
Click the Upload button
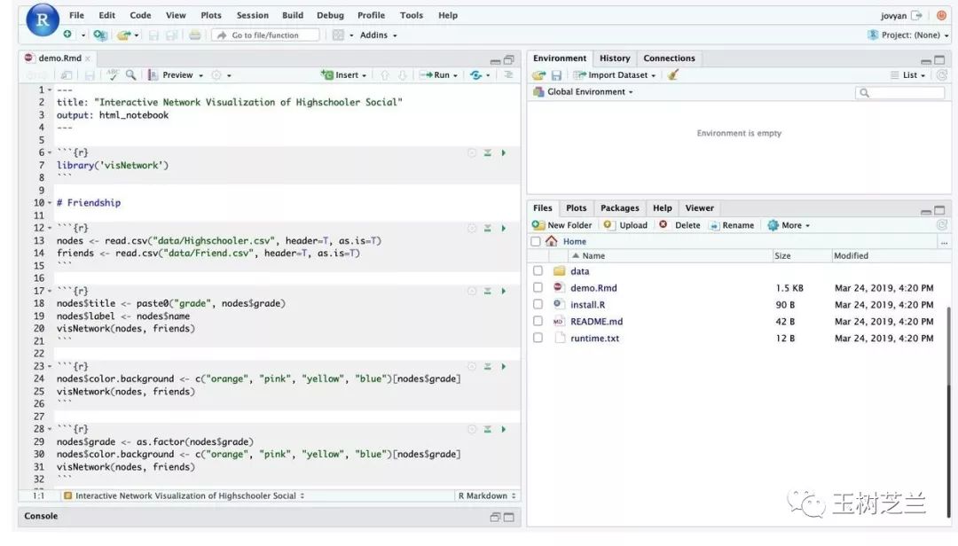point(625,225)
